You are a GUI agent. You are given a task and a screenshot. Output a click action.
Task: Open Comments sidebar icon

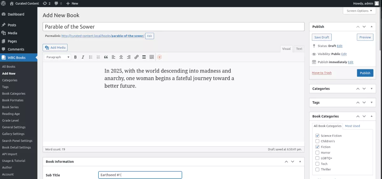tap(4, 49)
